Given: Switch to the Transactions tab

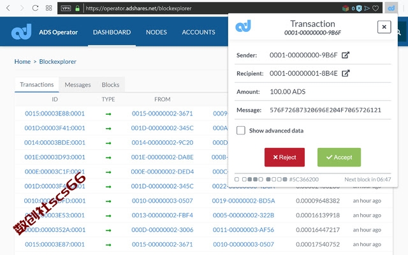Looking at the screenshot, I should 37,85.
